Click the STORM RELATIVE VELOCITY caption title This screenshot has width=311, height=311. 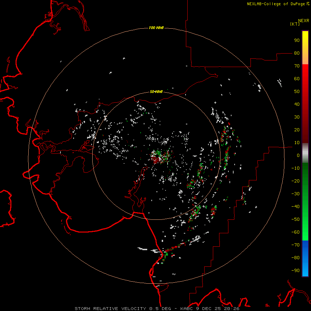pyautogui.click(x=110, y=309)
